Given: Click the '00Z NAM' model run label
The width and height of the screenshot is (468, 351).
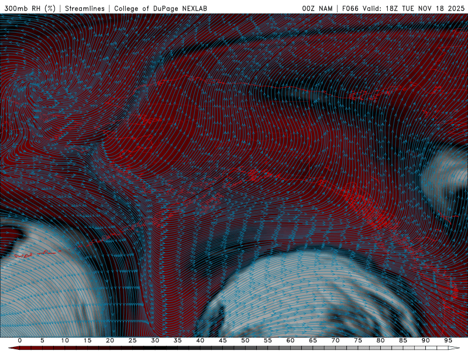Looking at the screenshot, I should [x=317, y=8].
